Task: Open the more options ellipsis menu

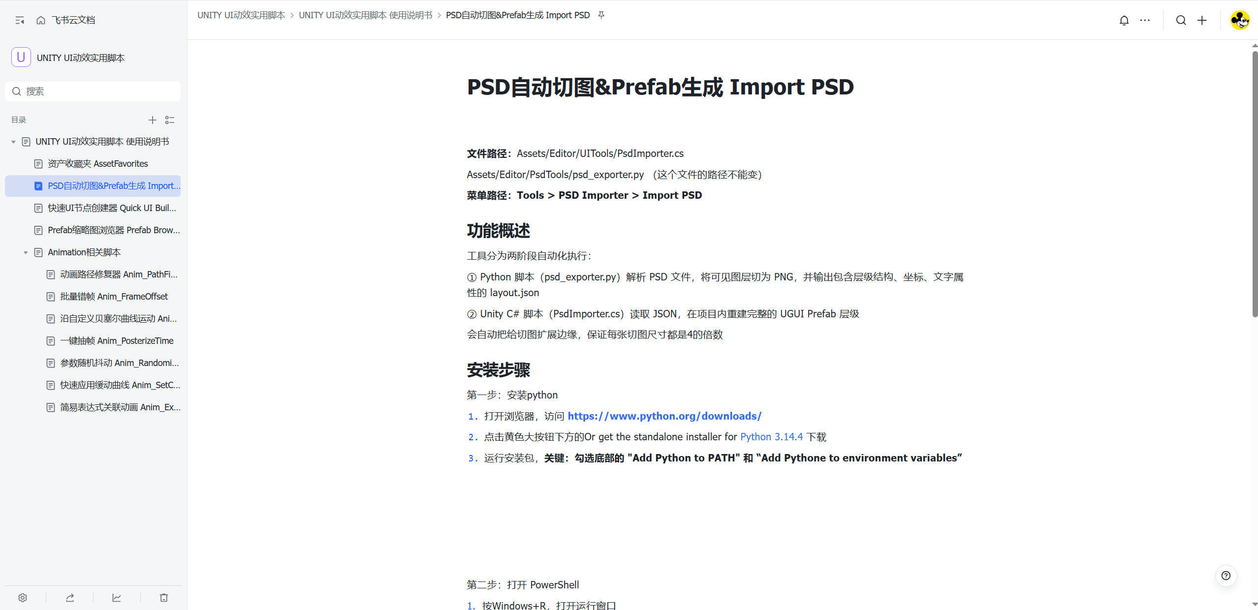Action: click(1145, 20)
